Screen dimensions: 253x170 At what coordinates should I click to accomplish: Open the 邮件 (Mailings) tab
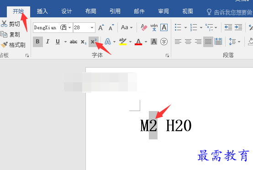(x=139, y=11)
